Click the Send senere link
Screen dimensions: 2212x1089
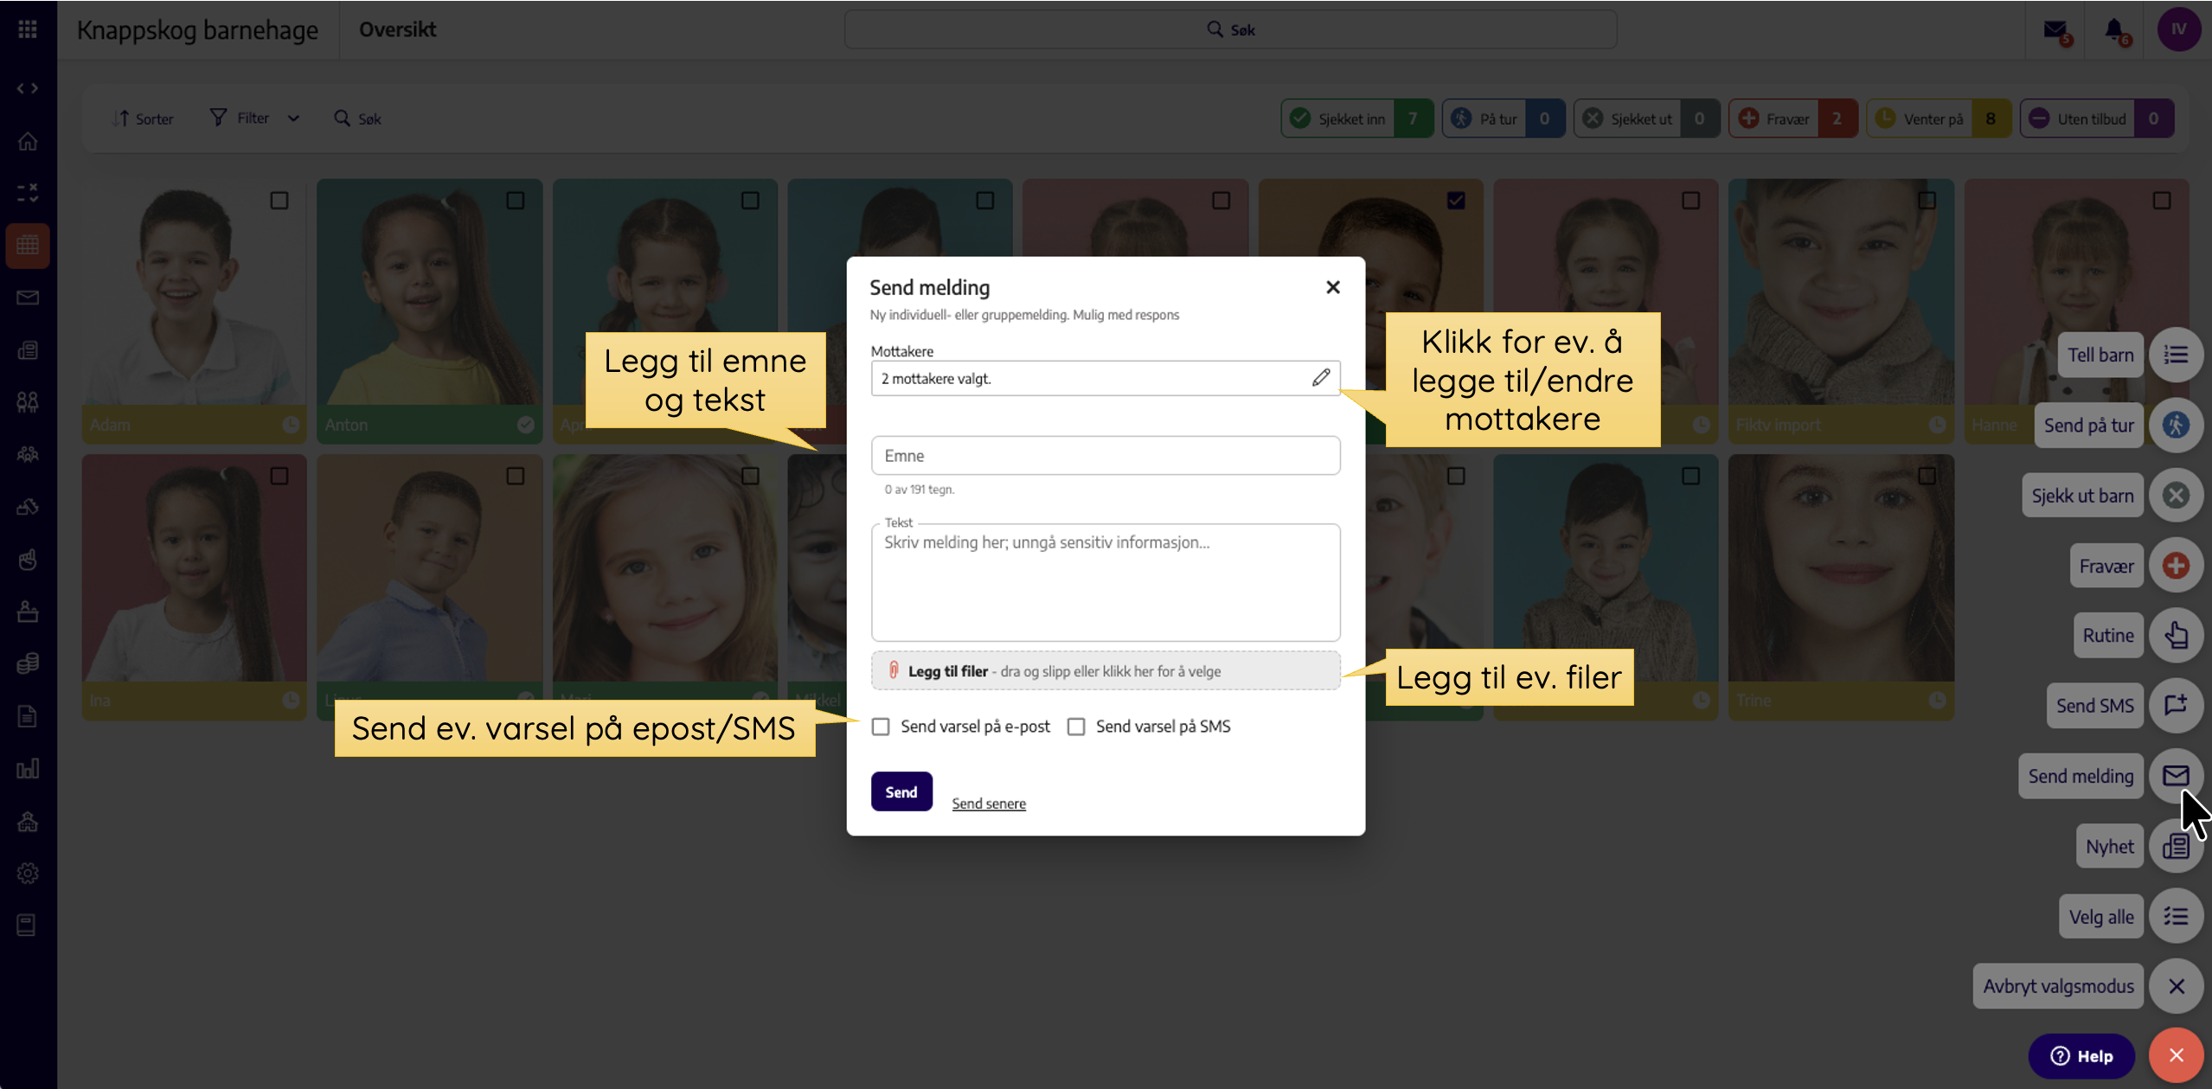click(989, 804)
